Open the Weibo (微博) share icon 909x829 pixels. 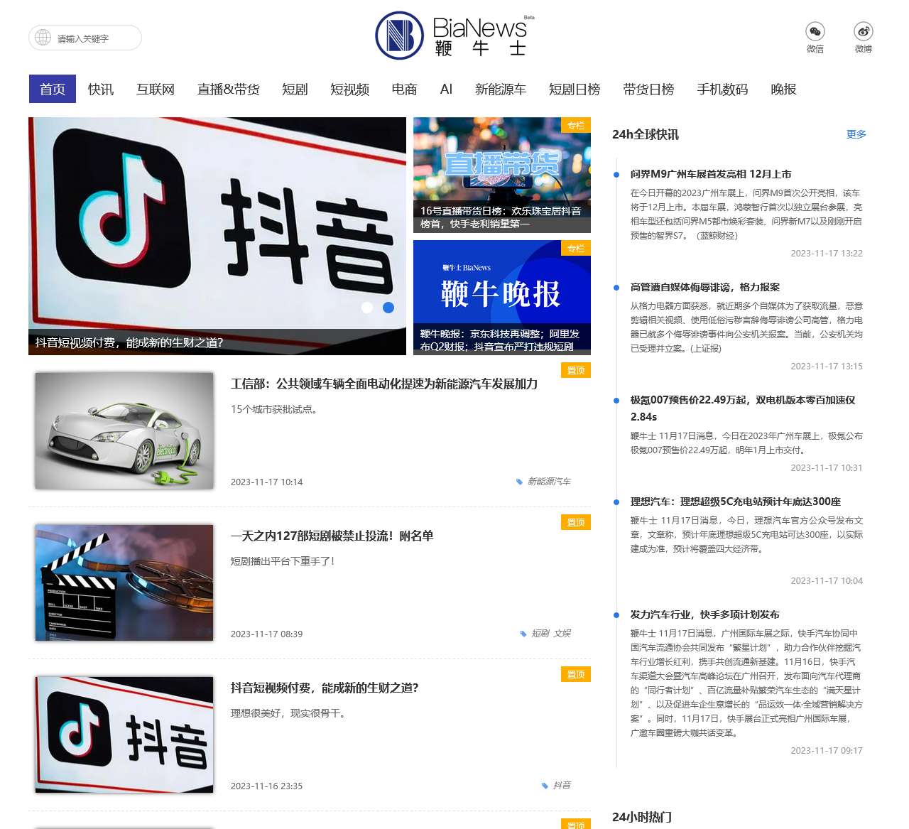pyautogui.click(x=863, y=32)
